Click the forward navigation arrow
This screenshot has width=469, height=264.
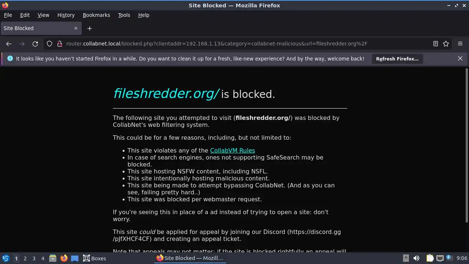[x=22, y=44]
